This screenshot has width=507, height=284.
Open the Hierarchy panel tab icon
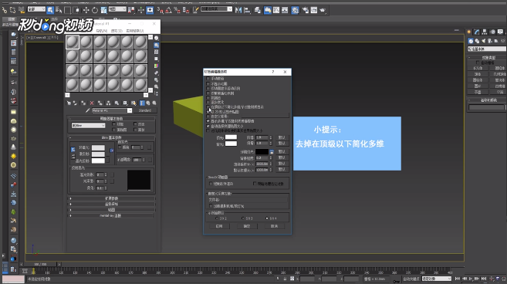(x=485, y=32)
